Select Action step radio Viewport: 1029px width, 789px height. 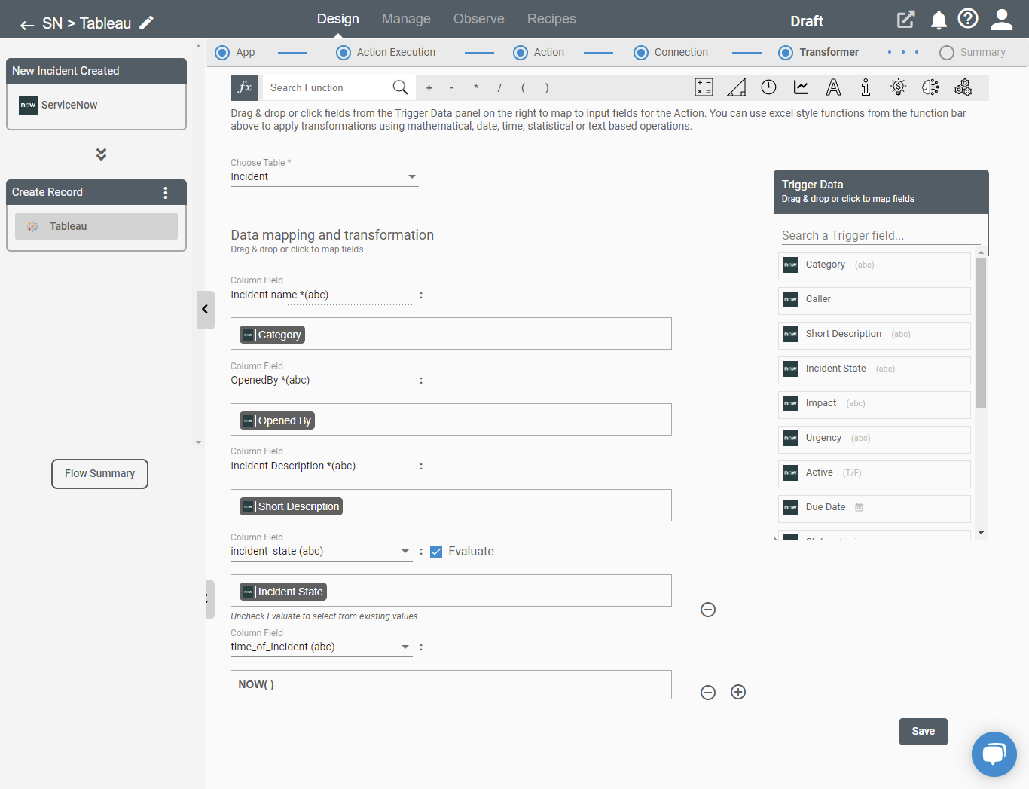tap(521, 53)
